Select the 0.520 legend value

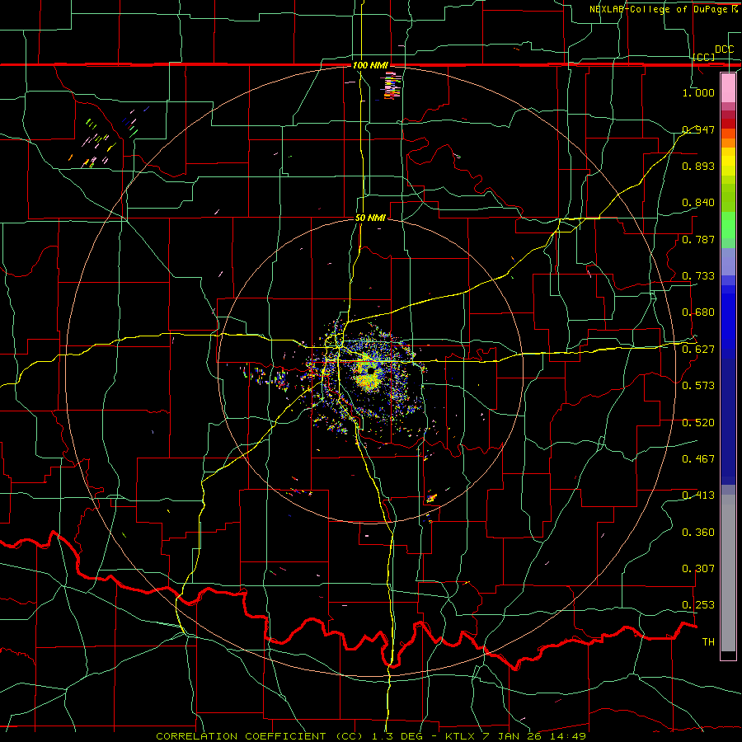click(x=698, y=423)
